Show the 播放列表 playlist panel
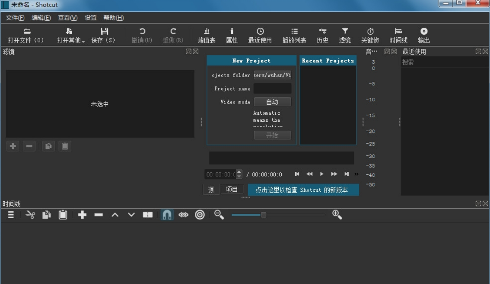Viewport: 490px width, 284px height. point(294,35)
